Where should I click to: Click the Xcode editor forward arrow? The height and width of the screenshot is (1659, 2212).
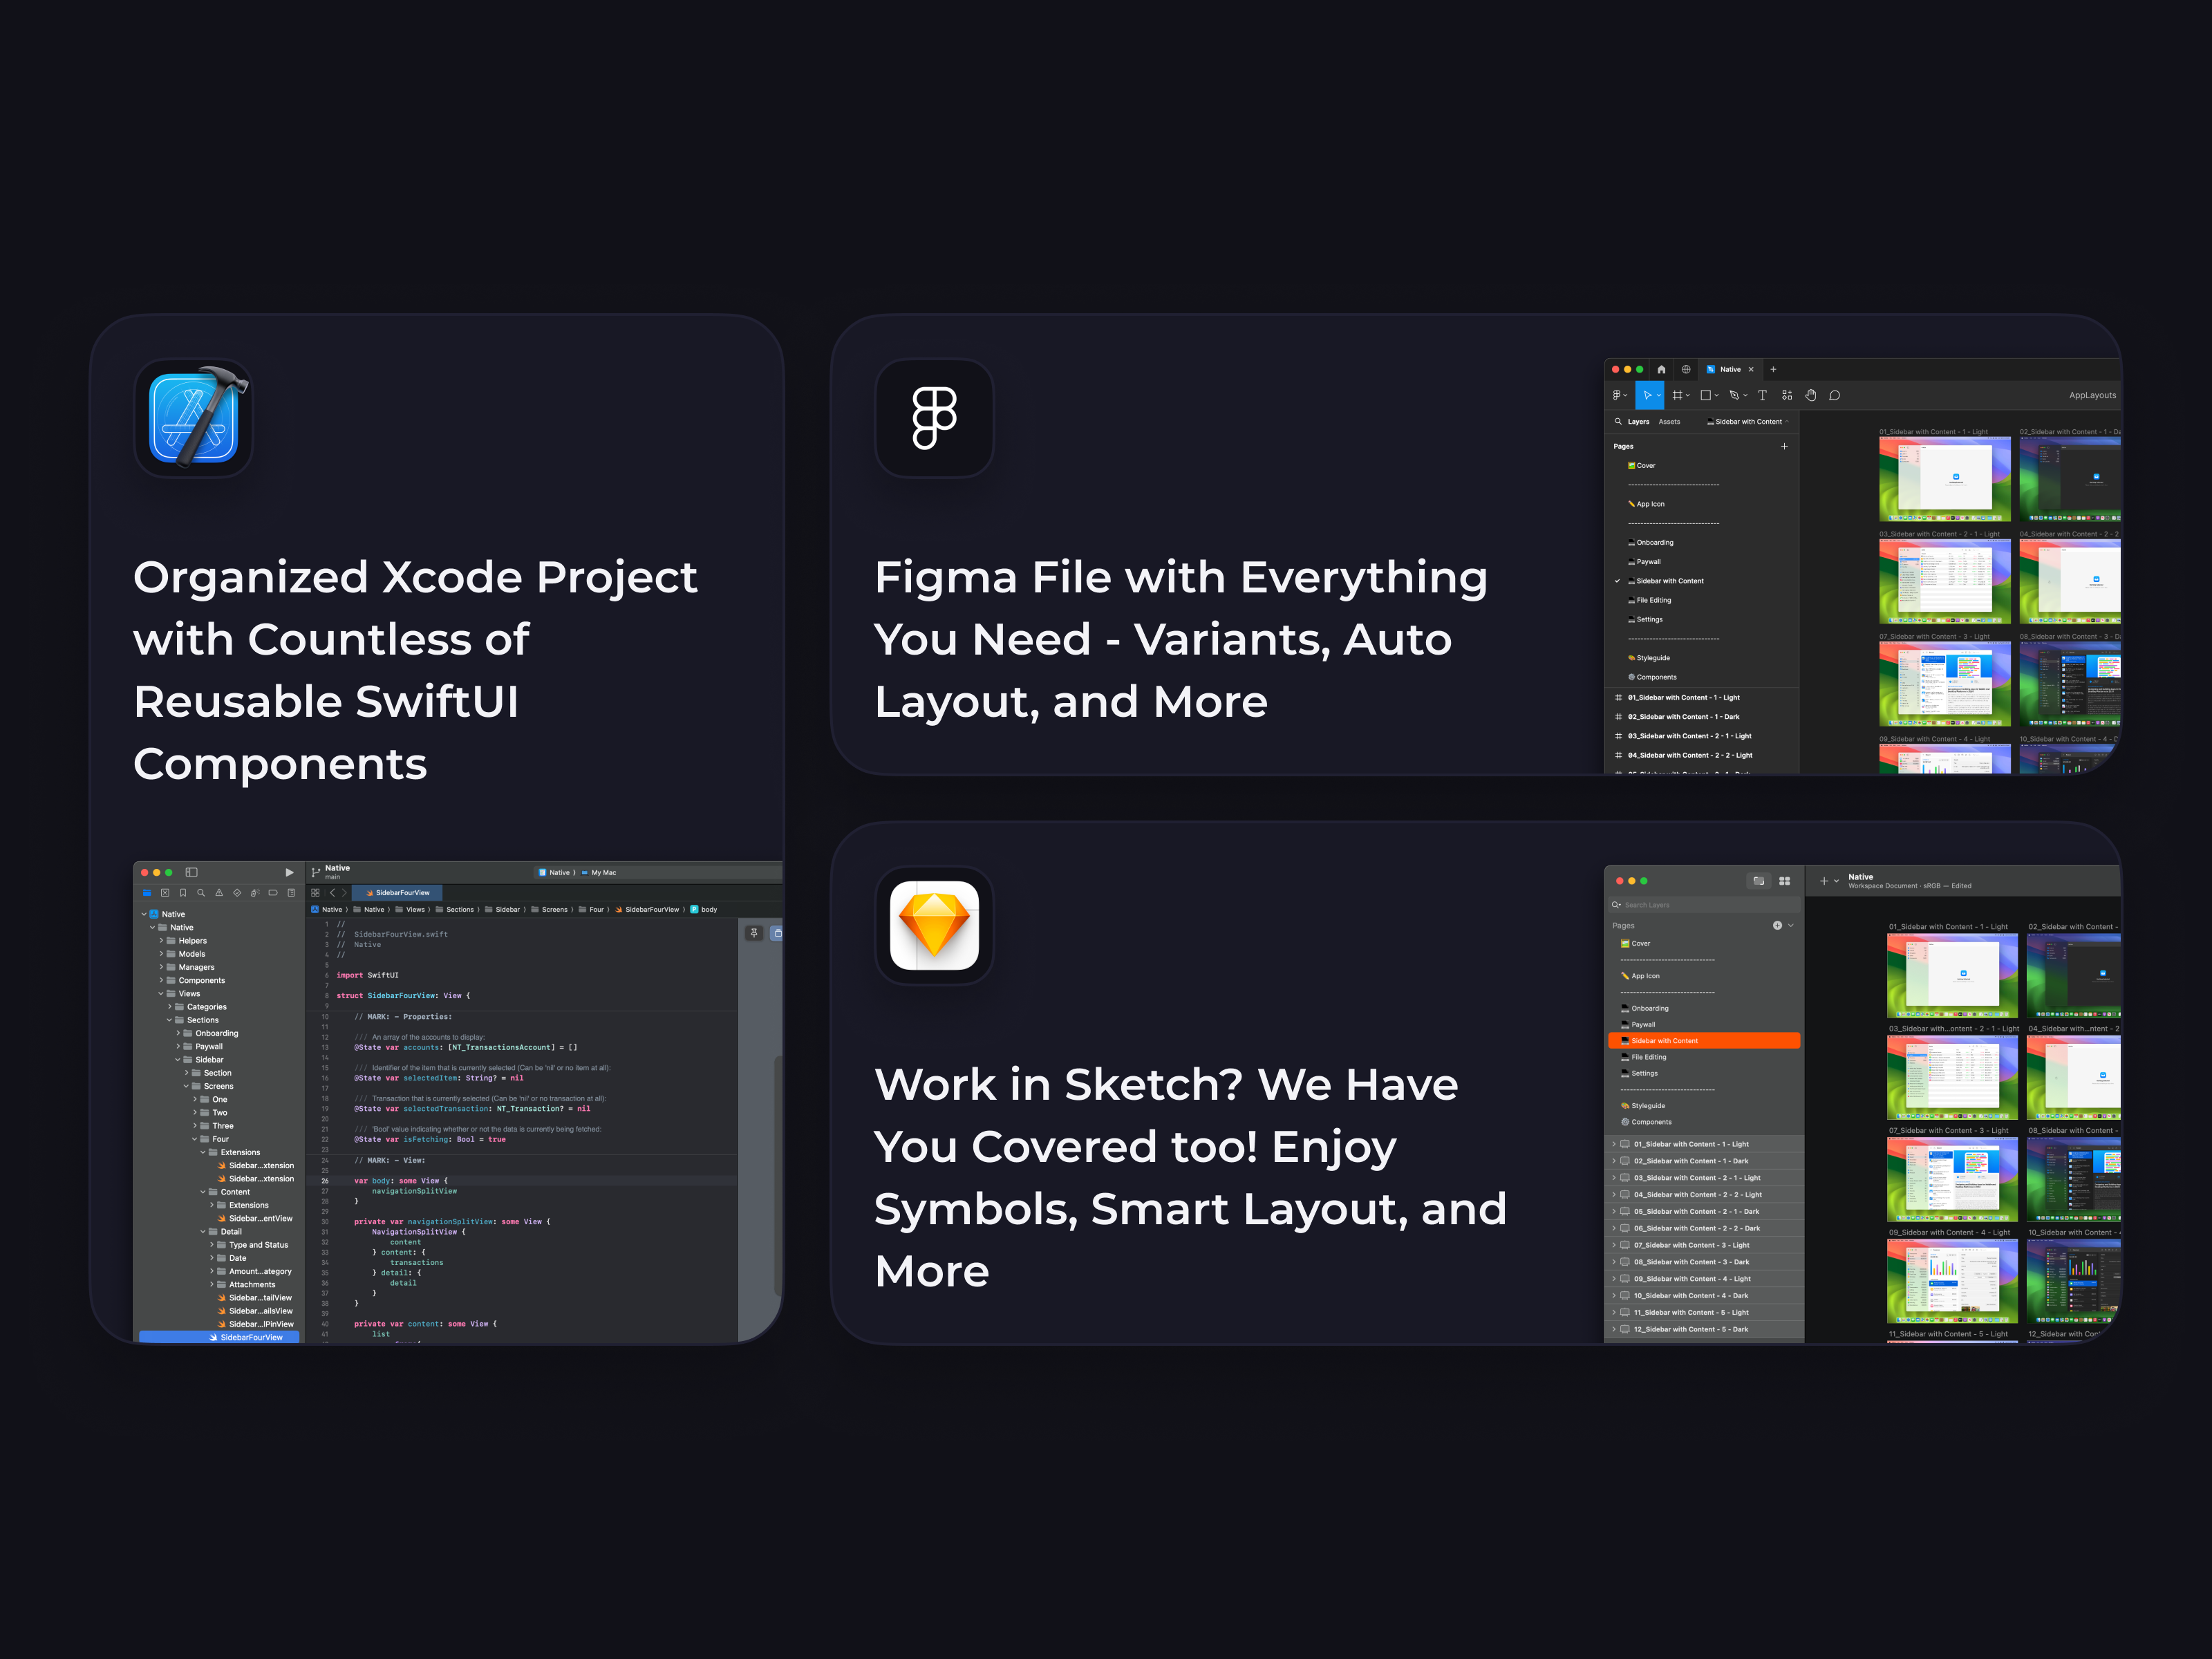pyautogui.click(x=345, y=892)
